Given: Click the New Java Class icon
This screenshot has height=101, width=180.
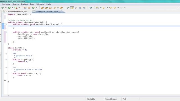Looking at the screenshot, I should click(x=33, y=8).
